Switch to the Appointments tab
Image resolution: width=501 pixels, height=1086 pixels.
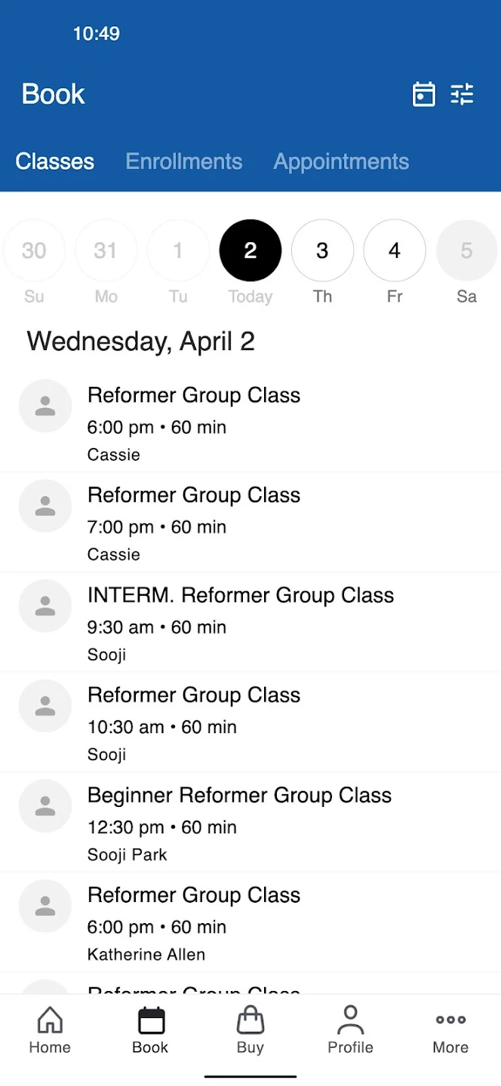pos(341,161)
